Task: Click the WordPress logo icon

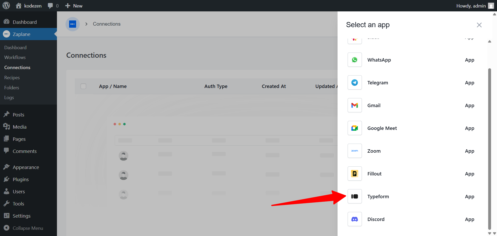Action: (6, 6)
